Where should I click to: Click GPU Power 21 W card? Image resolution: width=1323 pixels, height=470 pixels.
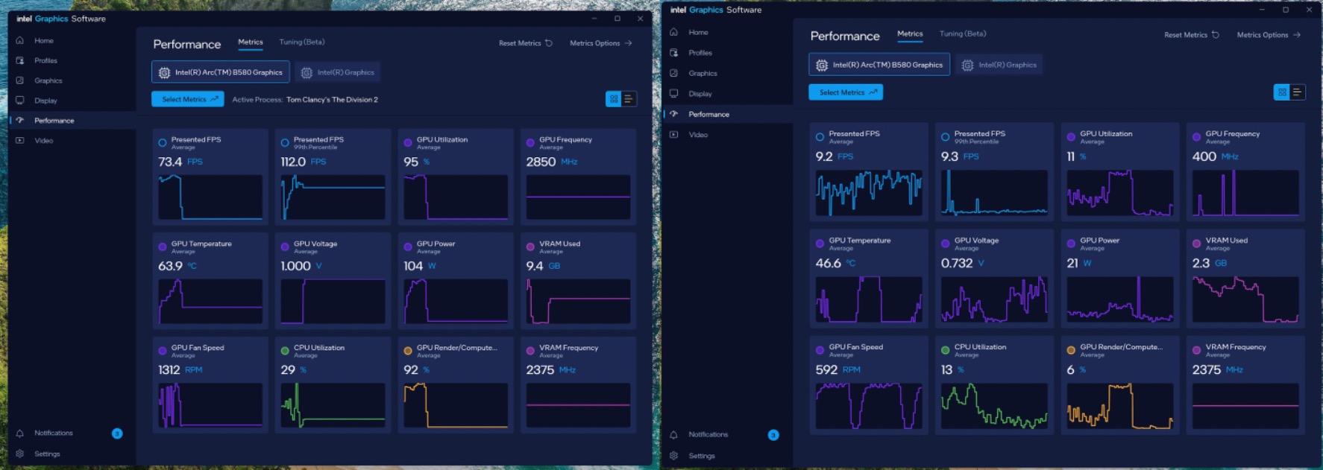point(1120,279)
